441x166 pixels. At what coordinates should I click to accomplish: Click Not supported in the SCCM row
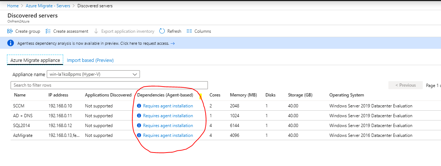[x=99, y=106]
